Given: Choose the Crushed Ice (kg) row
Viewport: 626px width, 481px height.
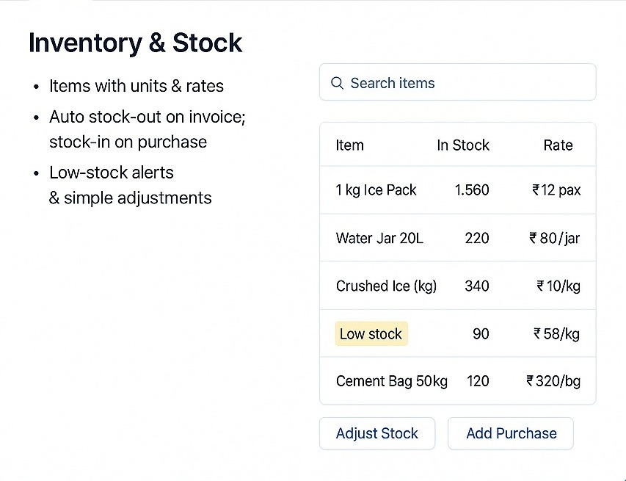Looking at the screenshot, I should [457, 286].
